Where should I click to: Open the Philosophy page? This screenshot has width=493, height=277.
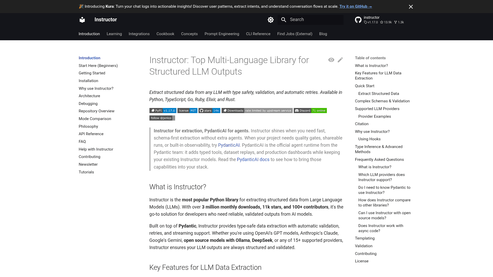point(88,126)
